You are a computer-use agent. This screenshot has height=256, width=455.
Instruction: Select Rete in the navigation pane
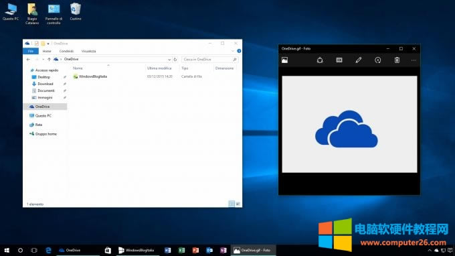point(35,125)
